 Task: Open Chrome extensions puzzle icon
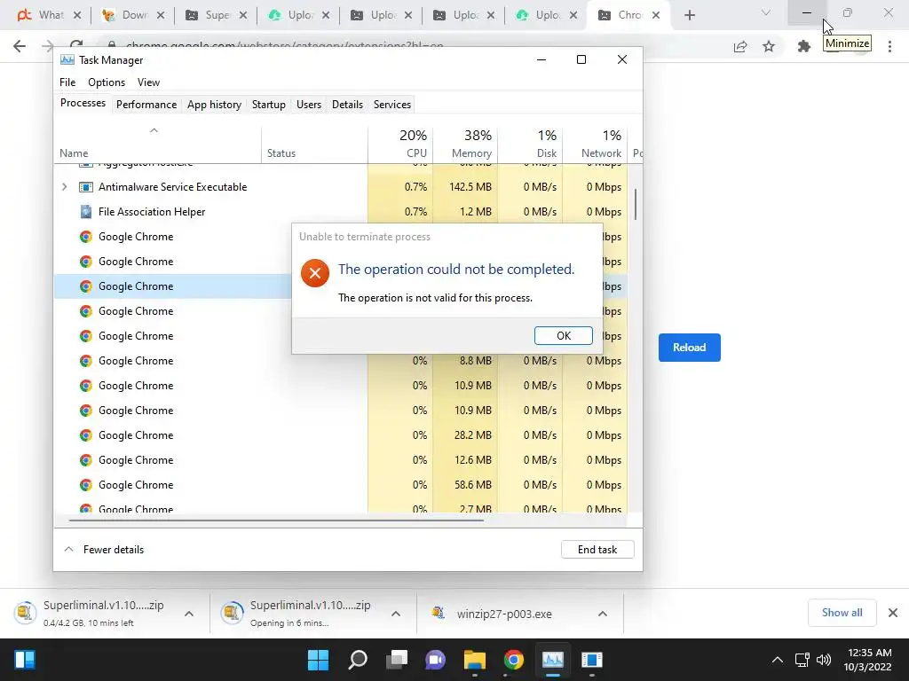point(803,46)
